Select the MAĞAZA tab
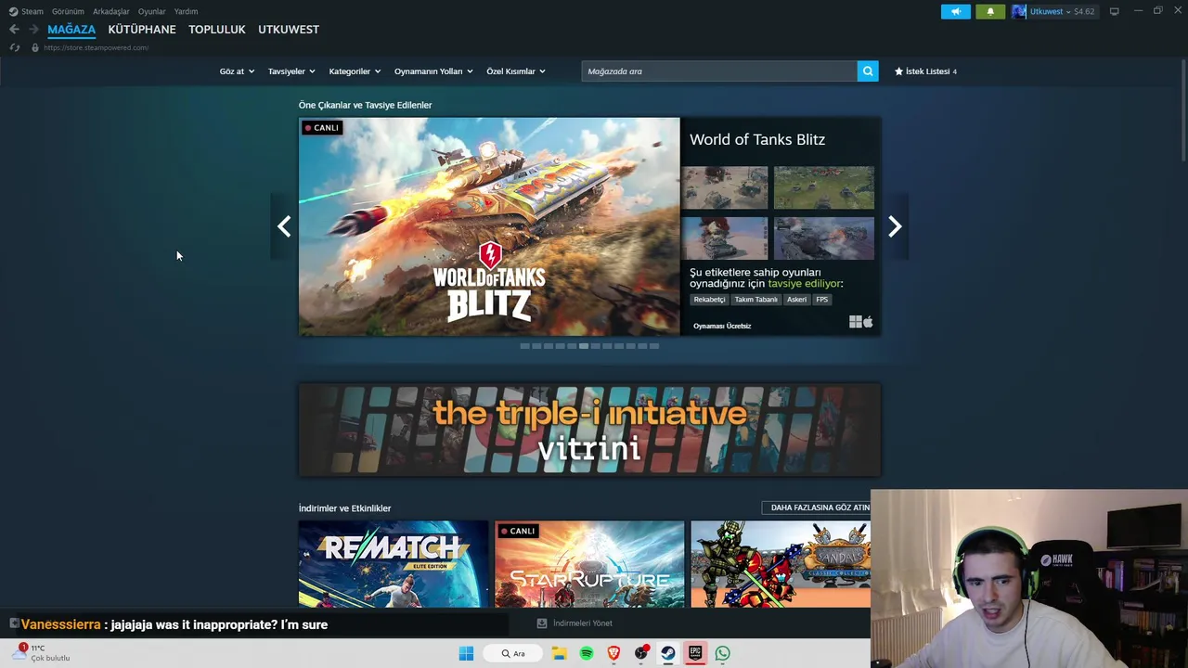The image size is (1188, 668). [71, 30]
